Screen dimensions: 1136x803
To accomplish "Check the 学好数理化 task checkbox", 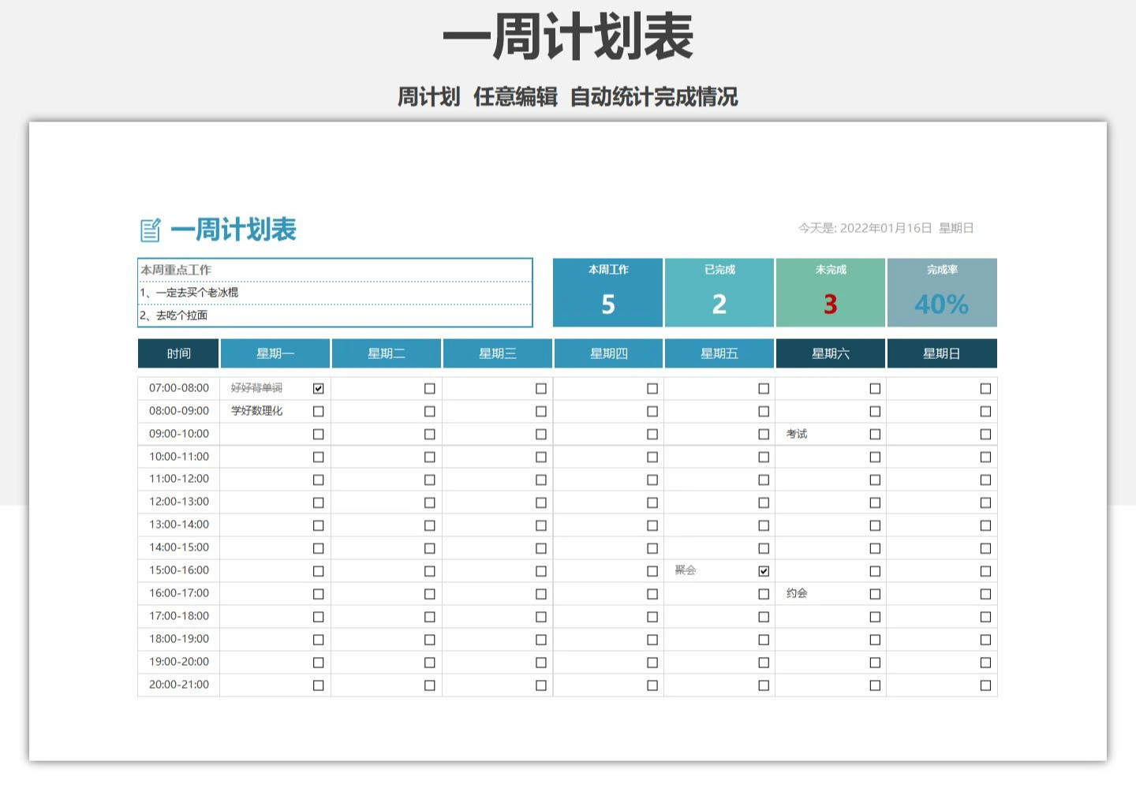I will click(x=319, y=411).
